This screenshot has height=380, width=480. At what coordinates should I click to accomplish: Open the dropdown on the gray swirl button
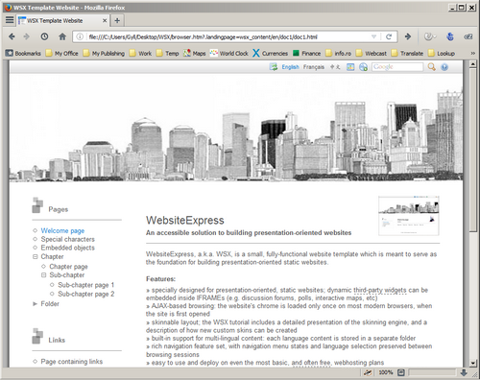435,36
